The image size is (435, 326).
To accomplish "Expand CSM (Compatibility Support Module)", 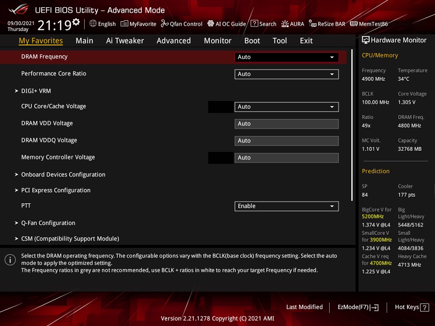I will (x=70, y=239).
